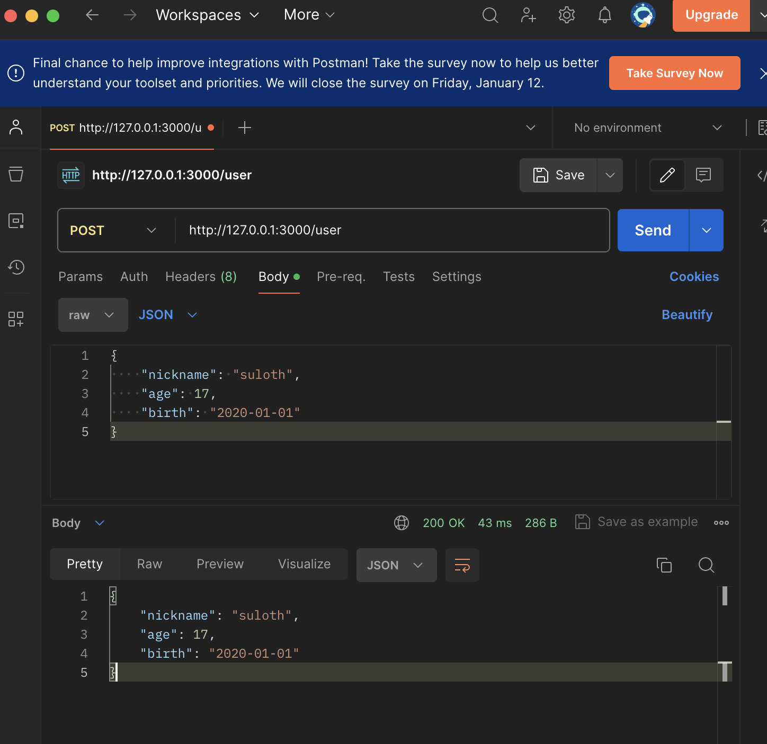Open the response Body section dropdown
The width and height of the screenshot is (767, 744).
point(78,523)
